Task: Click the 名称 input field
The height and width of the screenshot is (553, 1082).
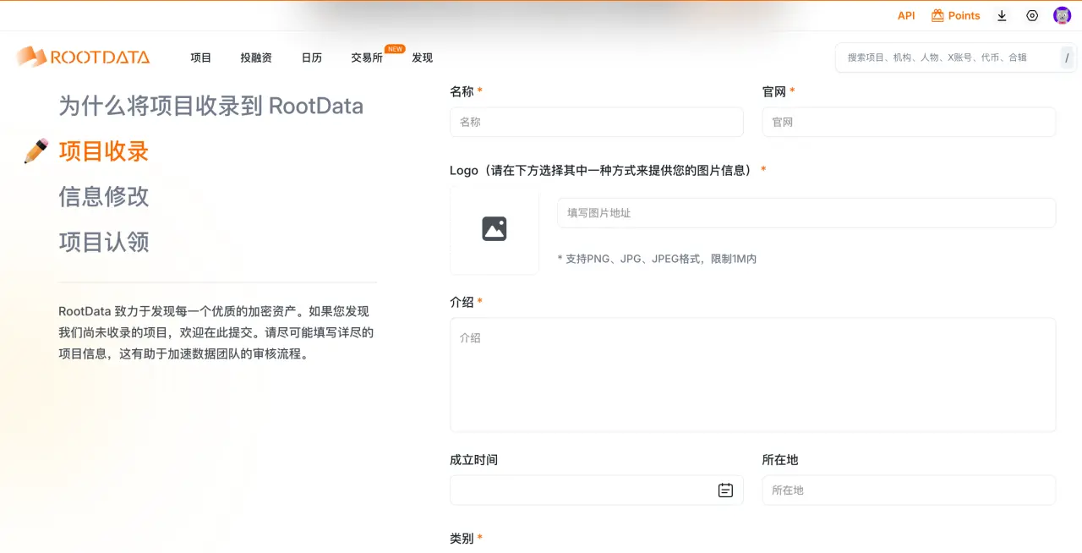Action: coord(596,122)
